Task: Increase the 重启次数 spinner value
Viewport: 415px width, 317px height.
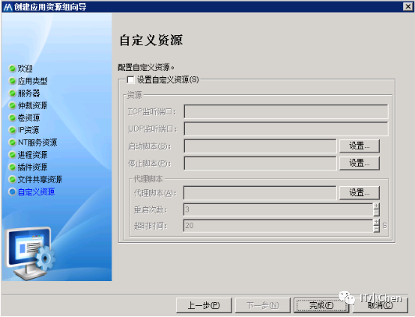Action: click(x=376, y=206)
